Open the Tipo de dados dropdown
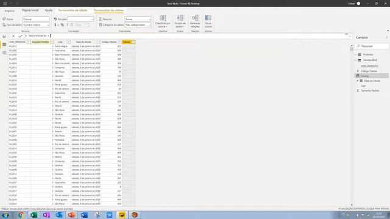The image size is (390, 219). coord(36,25)
